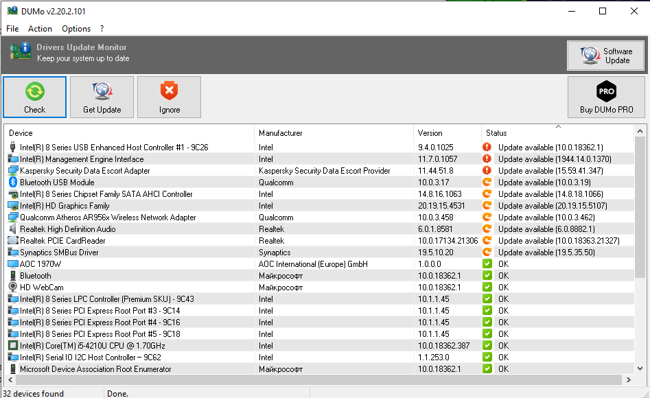Sort by Version column header
The width and height of the screenshot is (650, 398).
point(448,133)
